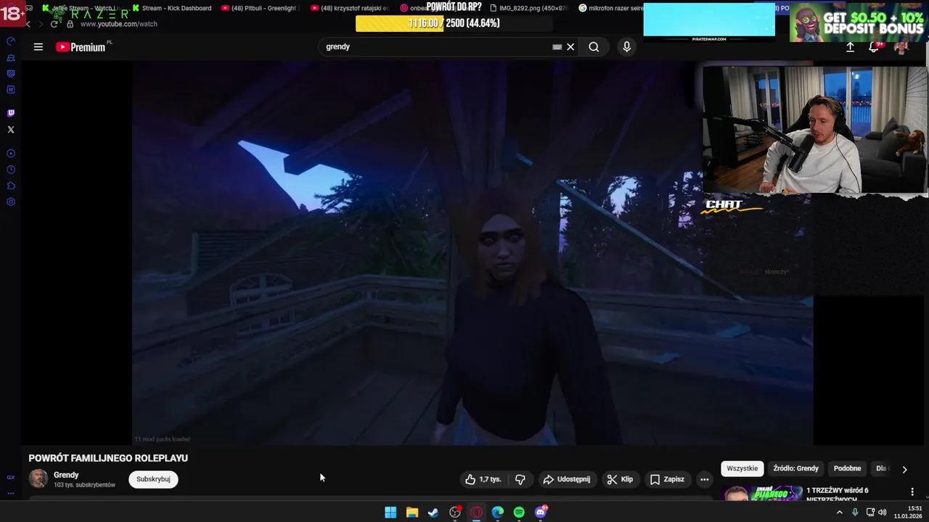929x522 pixels.
Task: Open the X (Twitter) icon in Opera sidebar
Action: click(x=11, y=130)
